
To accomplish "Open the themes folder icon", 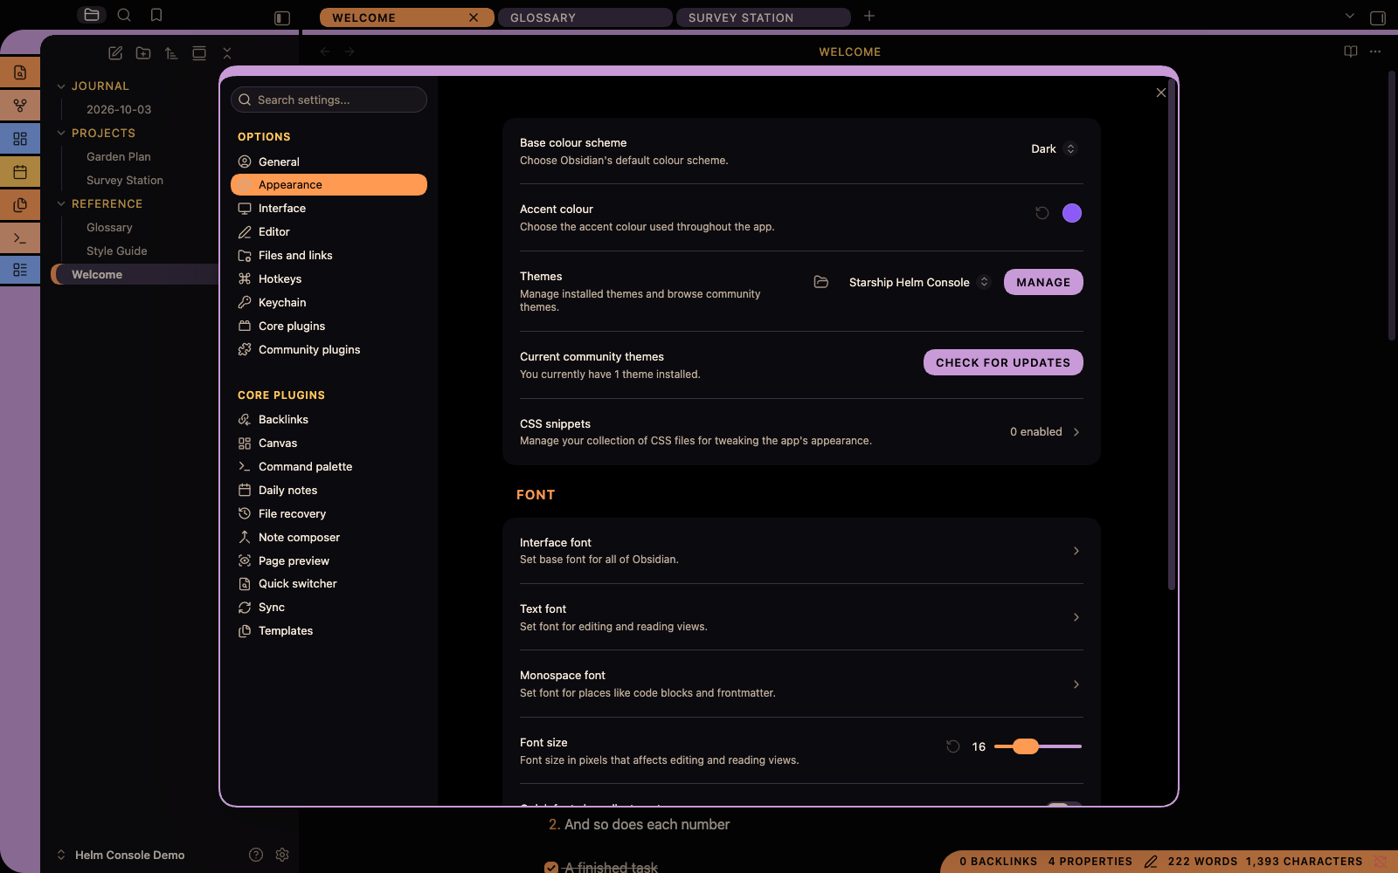I will coord(821,282).
